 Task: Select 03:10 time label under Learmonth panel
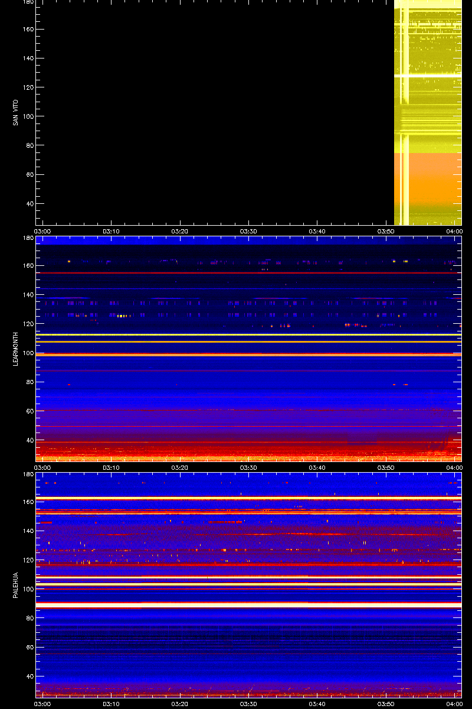point(112,467)
